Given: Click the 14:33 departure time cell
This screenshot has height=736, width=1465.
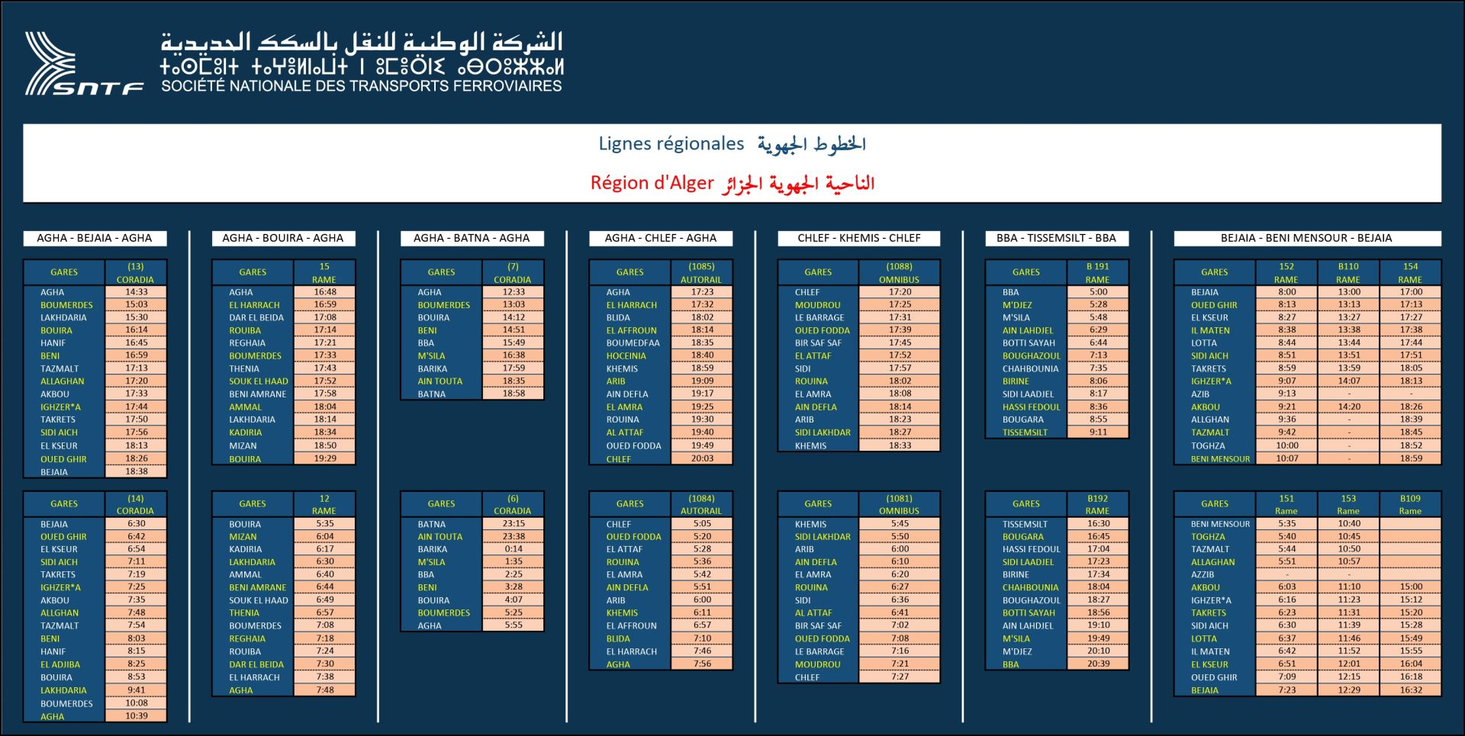Looking at the screenshot, I should pos(136,292).
